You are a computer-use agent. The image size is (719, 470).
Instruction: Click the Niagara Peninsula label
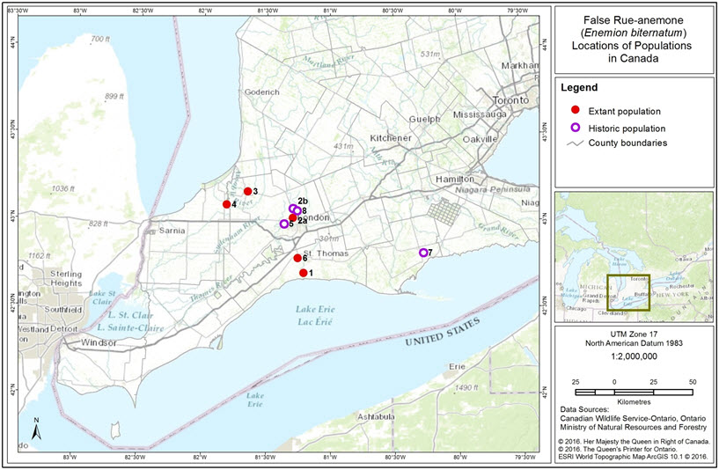(493, 189)
